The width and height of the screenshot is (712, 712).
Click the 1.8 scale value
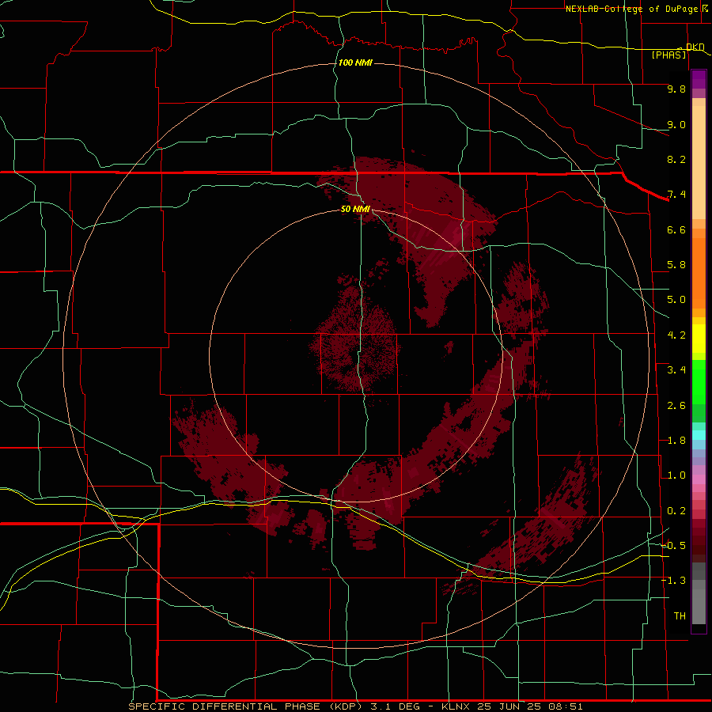coord(676,441)
